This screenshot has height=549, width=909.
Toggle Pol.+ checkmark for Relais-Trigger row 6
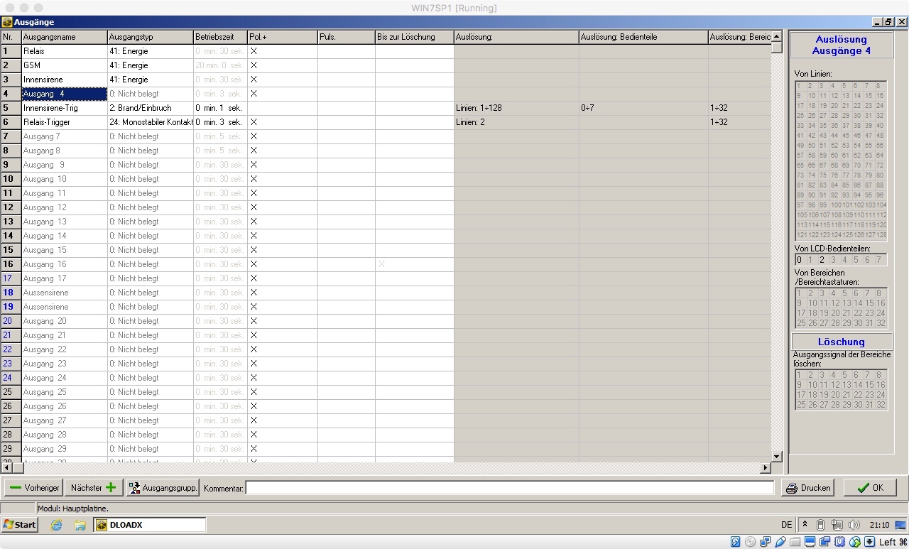coord(254,122)
